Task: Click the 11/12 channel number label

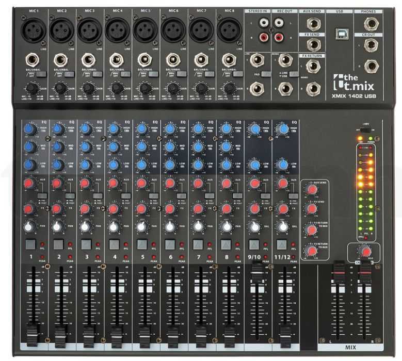Action: coord(282,257)
